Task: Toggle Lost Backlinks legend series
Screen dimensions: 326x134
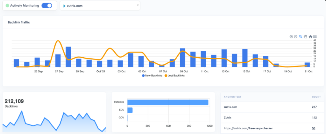Action: click(175, 76)
